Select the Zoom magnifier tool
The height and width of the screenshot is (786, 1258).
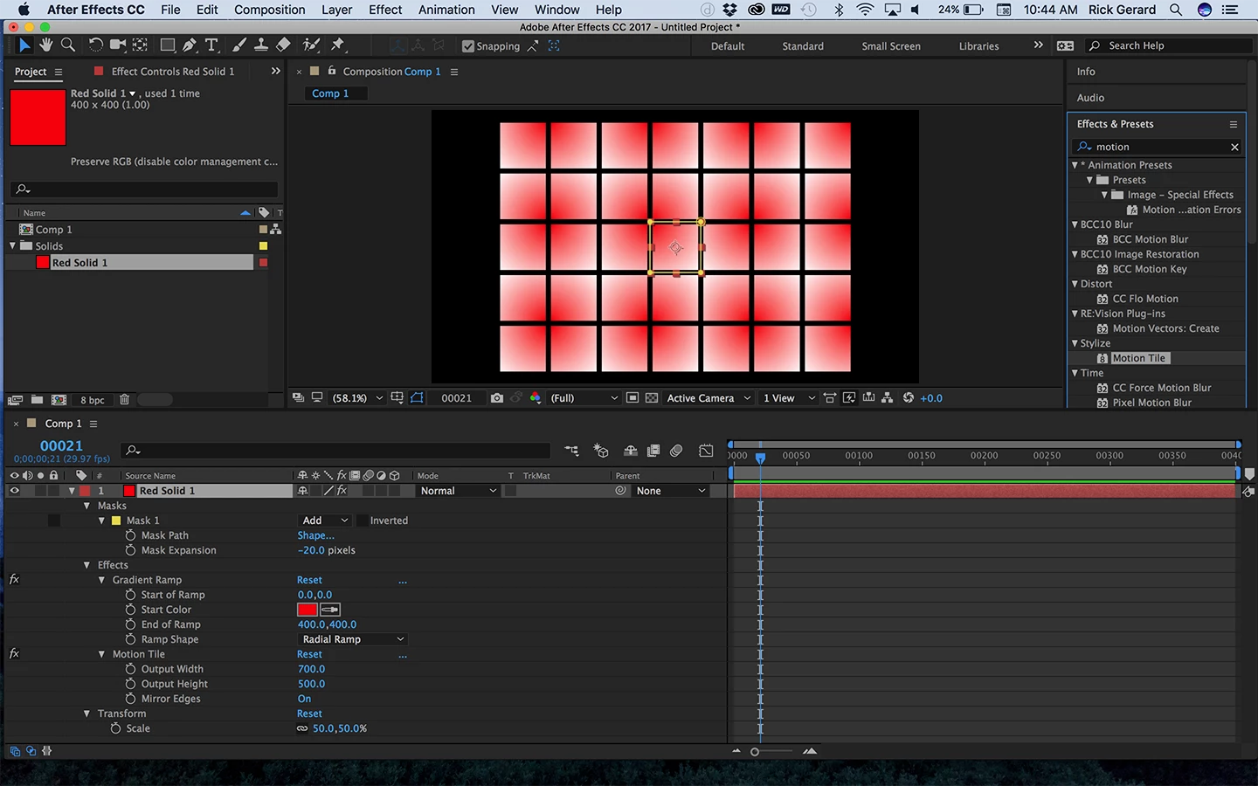pos(68,45)
